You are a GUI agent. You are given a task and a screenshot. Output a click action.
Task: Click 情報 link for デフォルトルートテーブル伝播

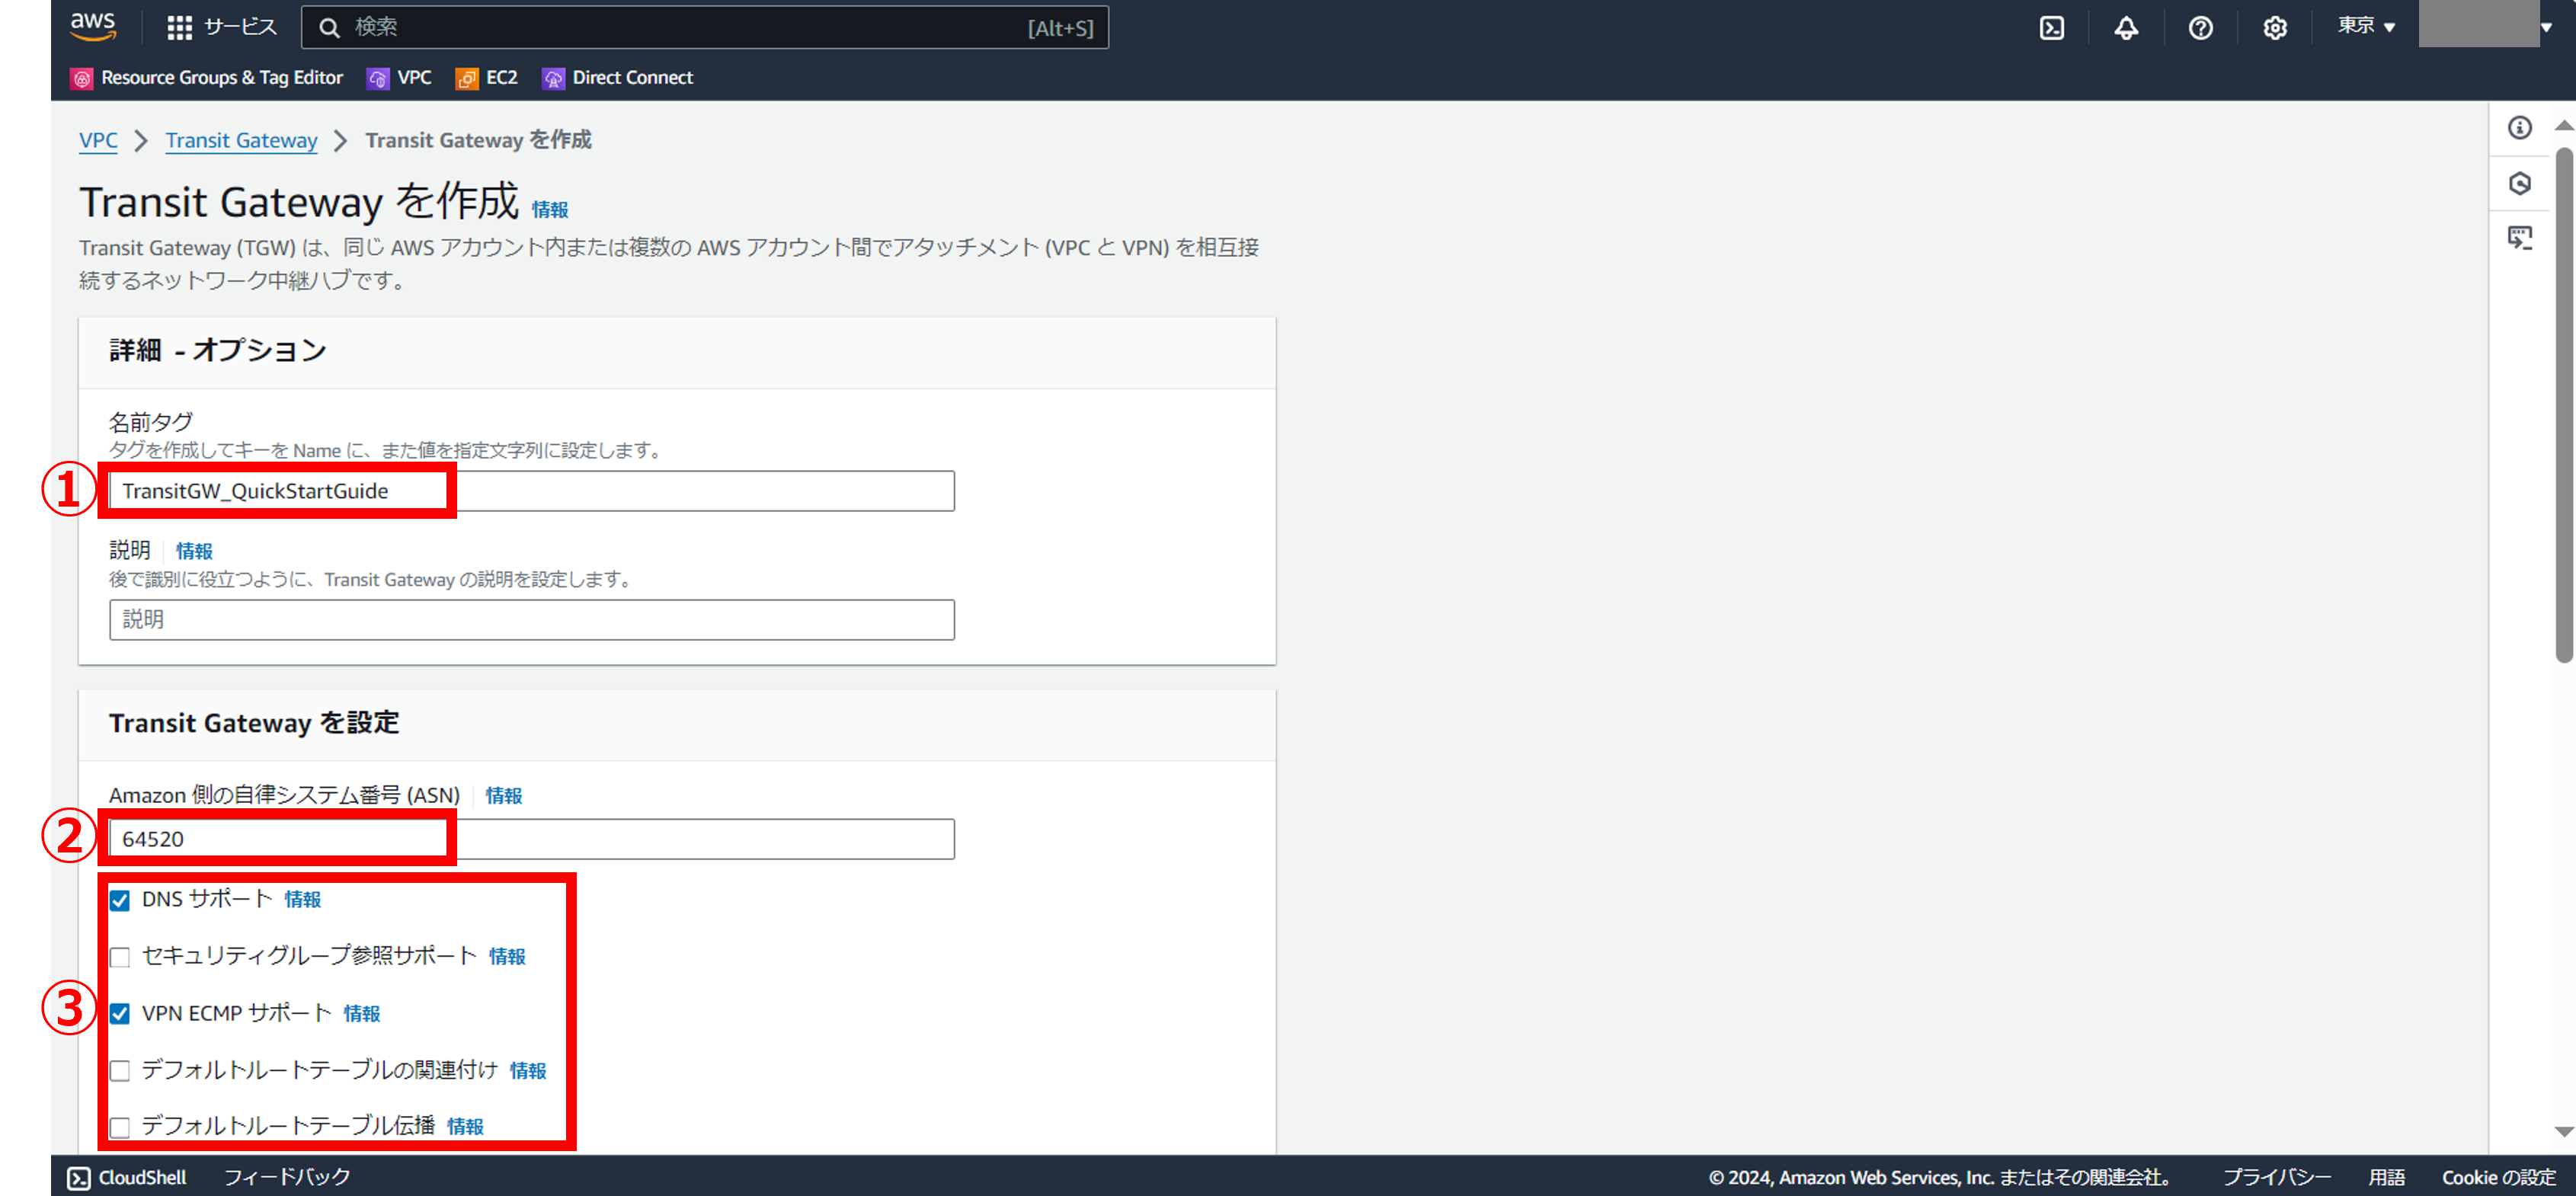pos(465,1127)
